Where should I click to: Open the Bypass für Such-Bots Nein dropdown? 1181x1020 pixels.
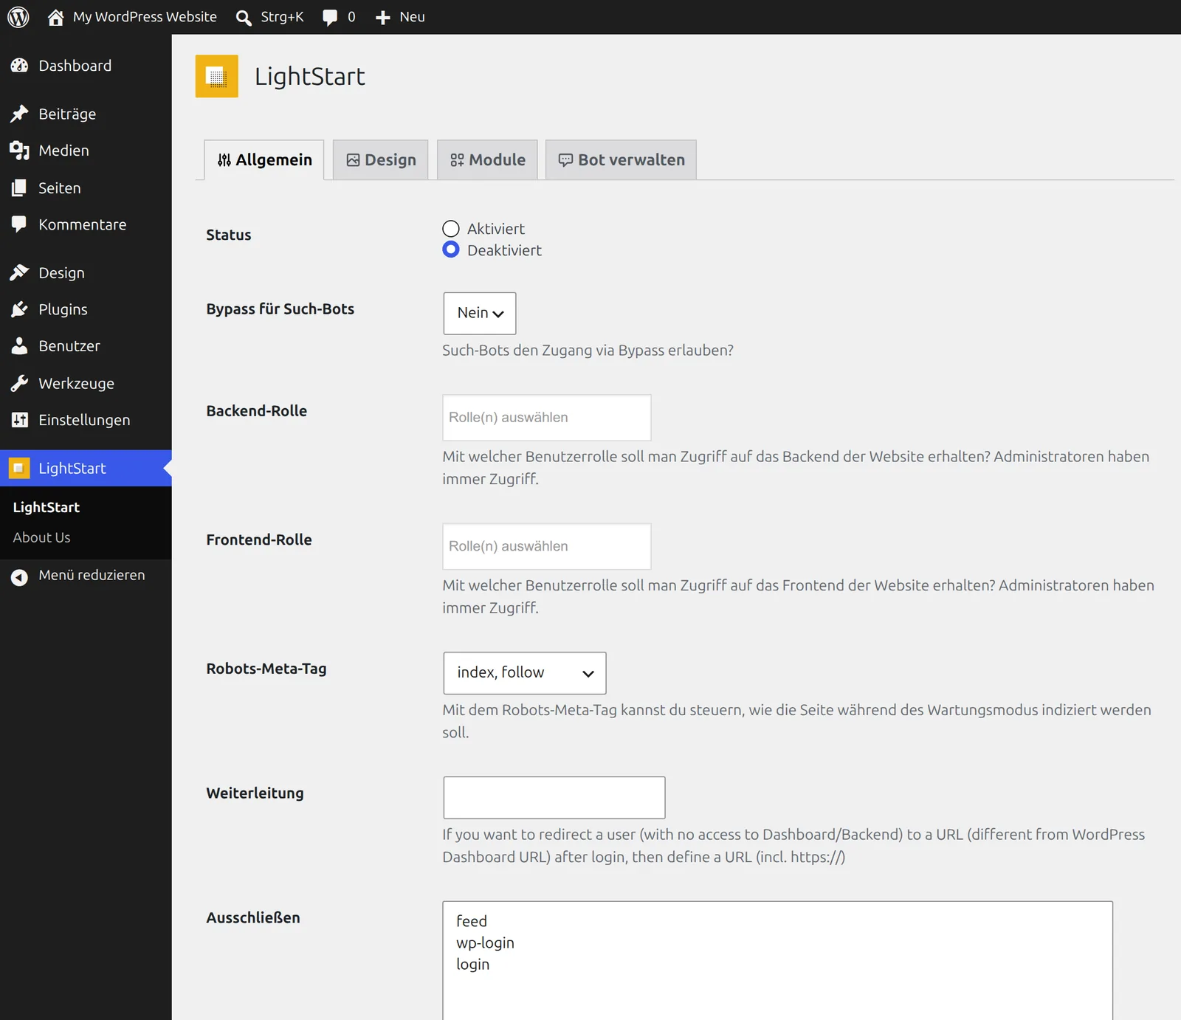[x=480, y=313]
